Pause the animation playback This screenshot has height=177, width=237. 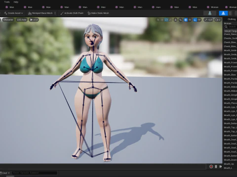[x=216, y=167]
